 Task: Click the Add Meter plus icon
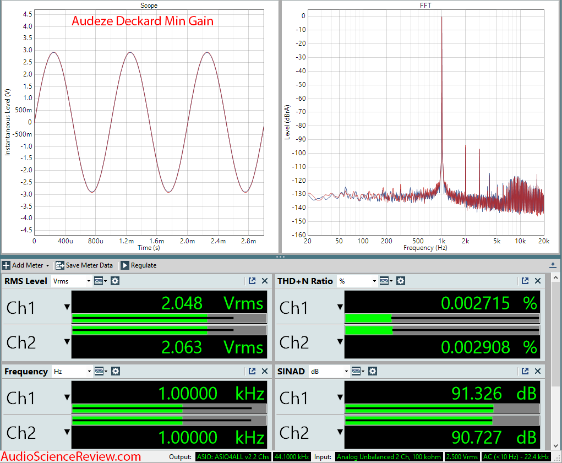(x=6, y=265)
